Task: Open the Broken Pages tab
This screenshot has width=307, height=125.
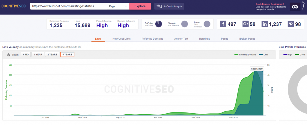Action: 247,39
